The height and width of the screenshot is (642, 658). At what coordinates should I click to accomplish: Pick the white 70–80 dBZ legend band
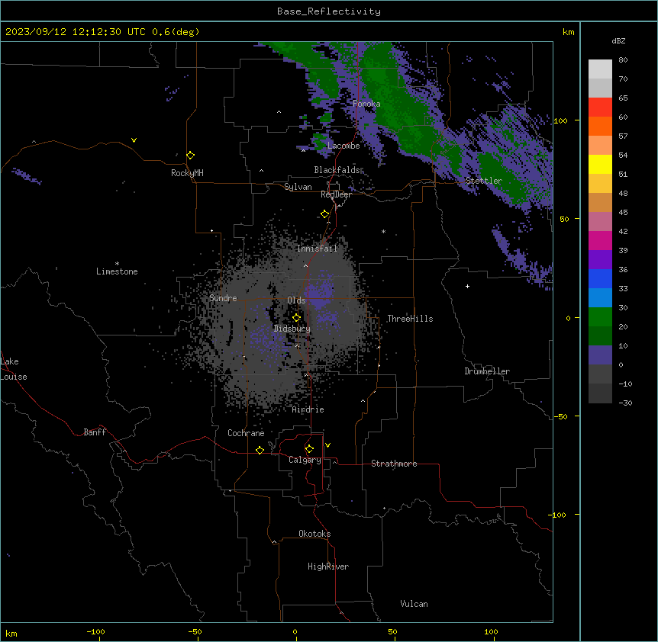click(600, 69)
